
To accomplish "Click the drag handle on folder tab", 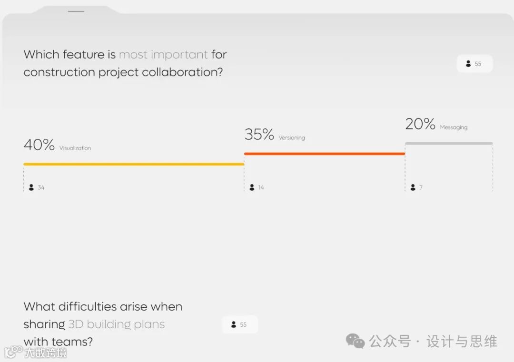I will (x=76, y=11).
